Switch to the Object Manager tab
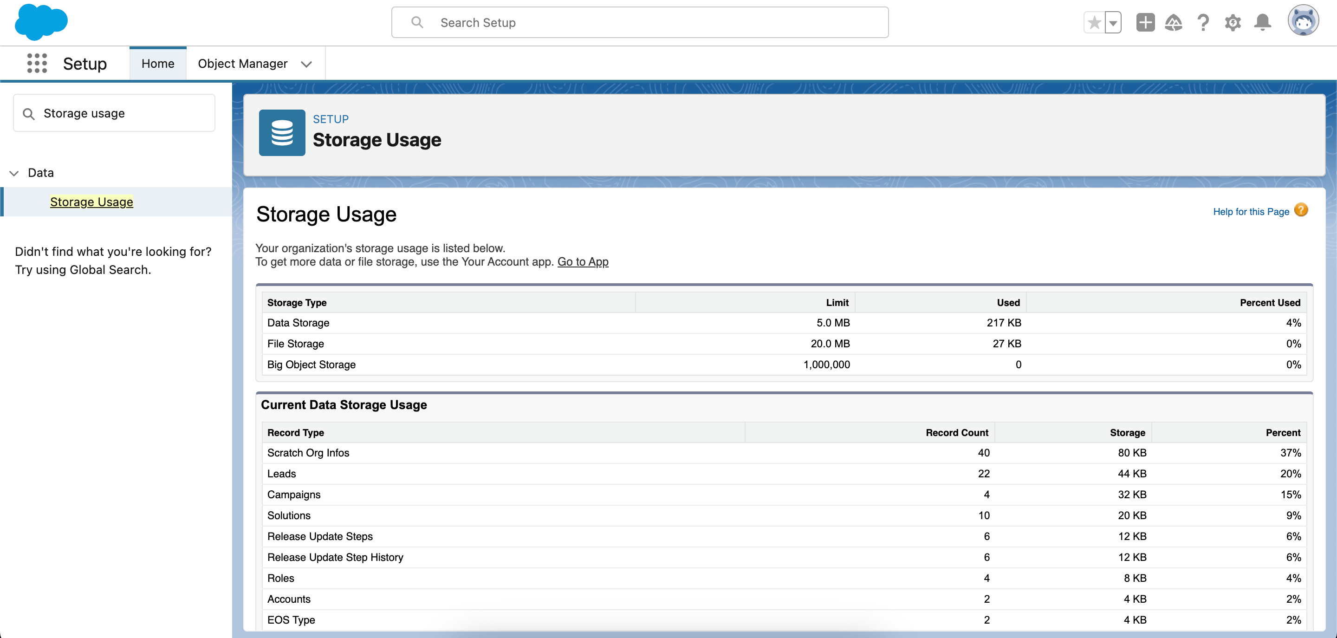1337x638 pixels. click(242, 63)
